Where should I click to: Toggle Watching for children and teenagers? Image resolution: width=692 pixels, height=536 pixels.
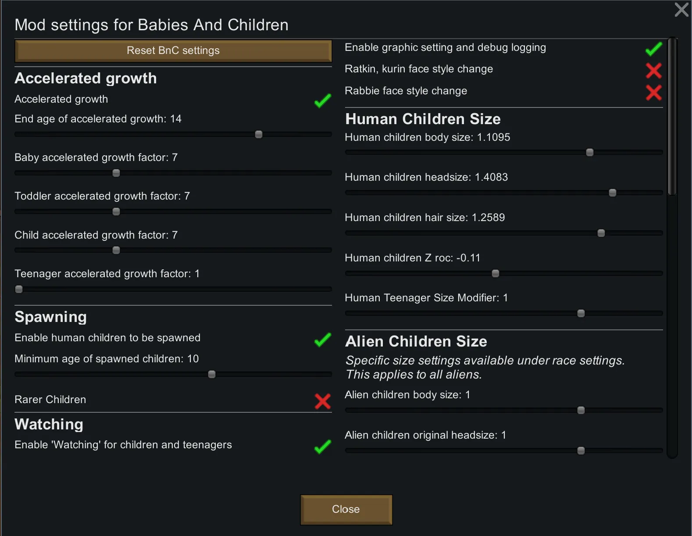(322, 447)
